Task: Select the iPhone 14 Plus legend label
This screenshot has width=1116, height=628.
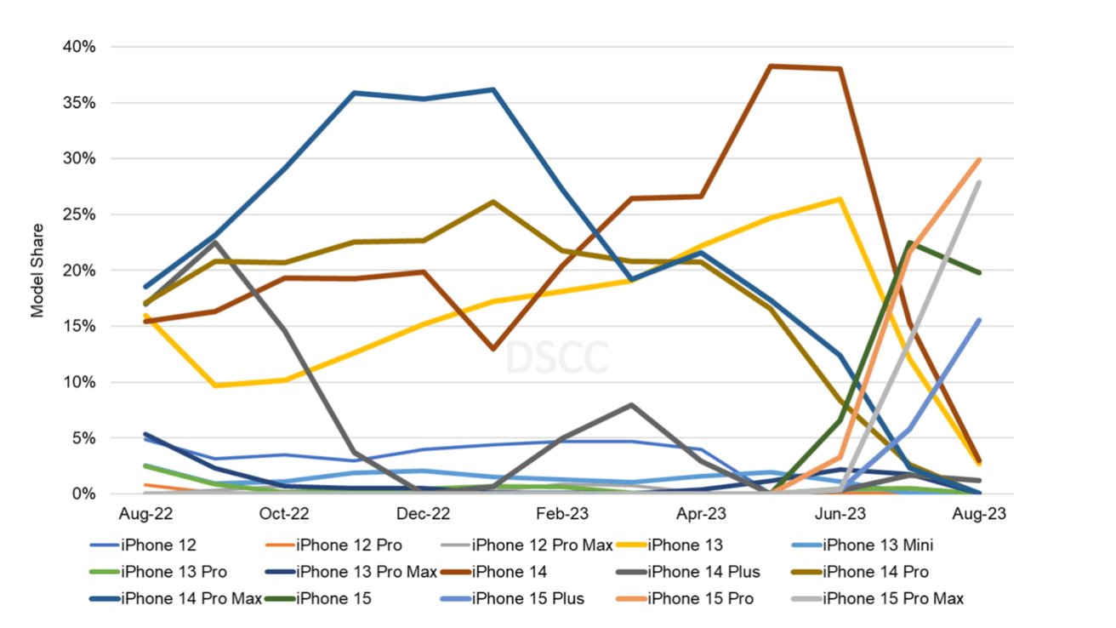Action: [703, 572]
